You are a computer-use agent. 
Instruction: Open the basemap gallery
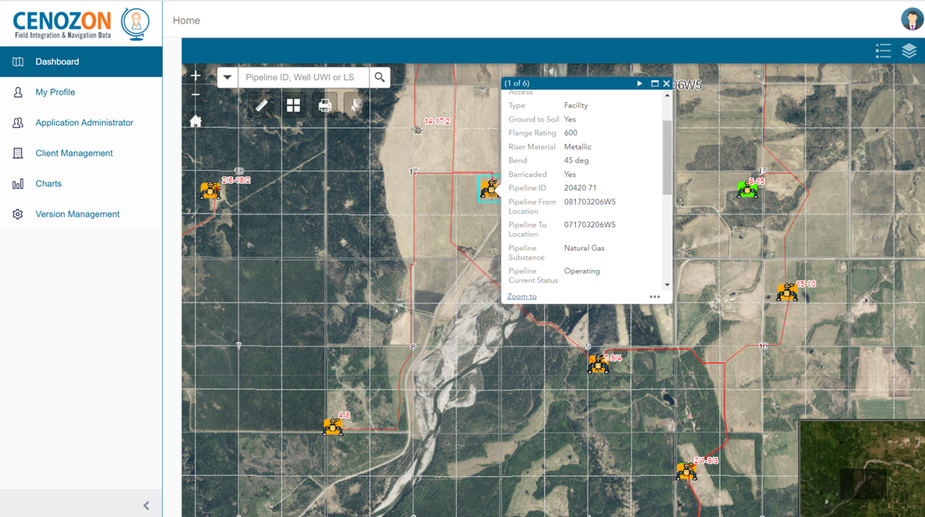pos(293,104)
